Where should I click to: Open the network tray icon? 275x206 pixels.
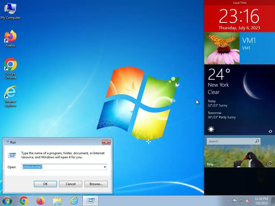click(241, 201)
